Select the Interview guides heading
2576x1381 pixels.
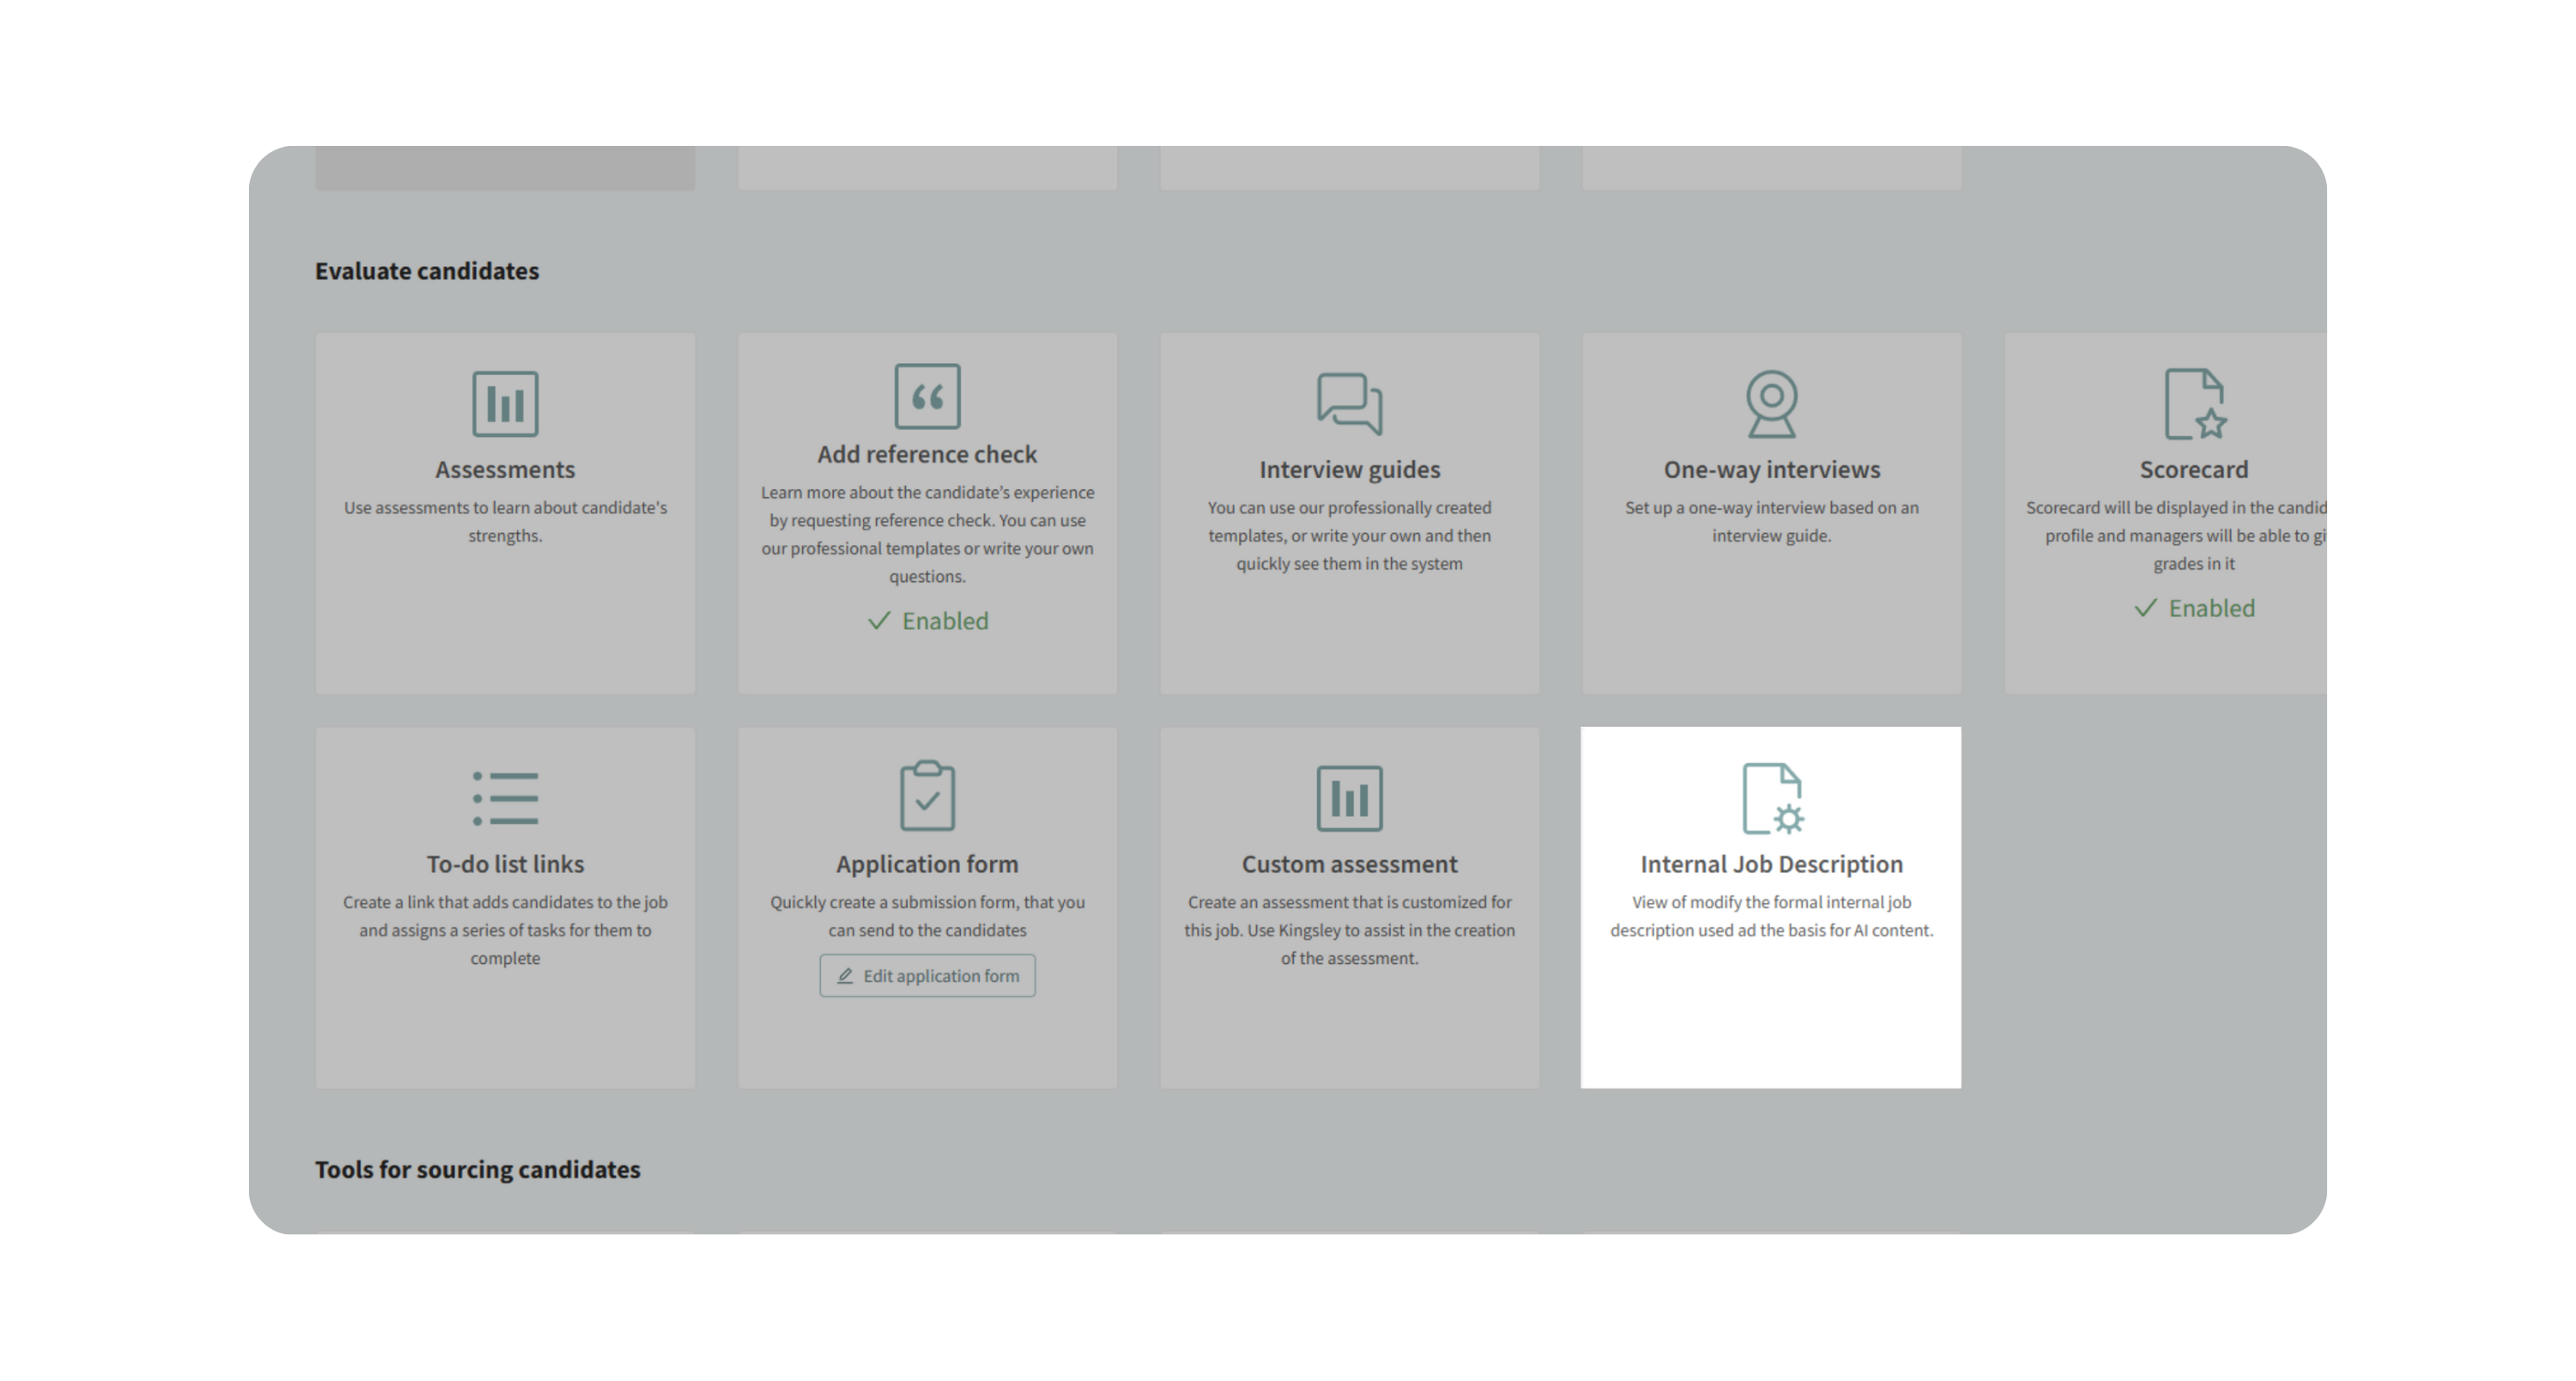click(1349, 469)
